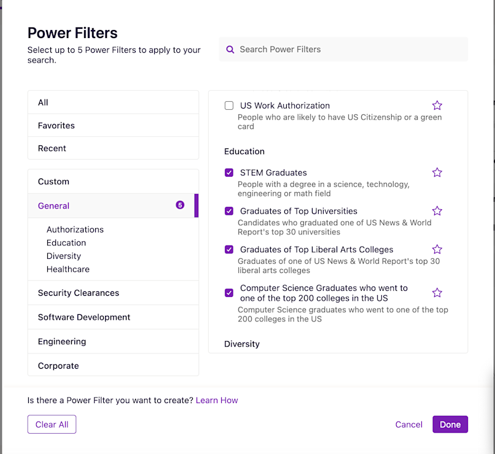
Task: Deselect Graduates of Top Liberal Arts Colleges
Action: [x=229, y=250]
